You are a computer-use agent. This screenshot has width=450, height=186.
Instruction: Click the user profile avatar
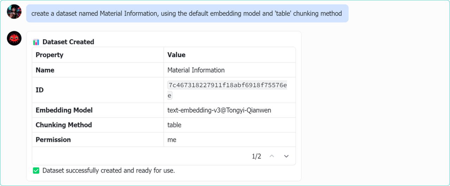coord(14,12)
